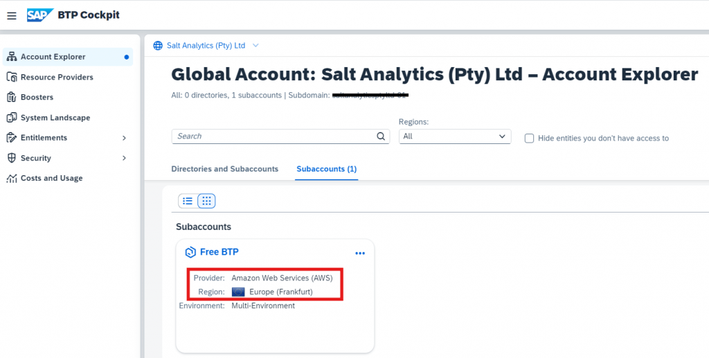This screenshot has height=358, width=709.
Task: Click the '0 directories, 1 subaccounts' summary text
Action: (x=233, y=96)
